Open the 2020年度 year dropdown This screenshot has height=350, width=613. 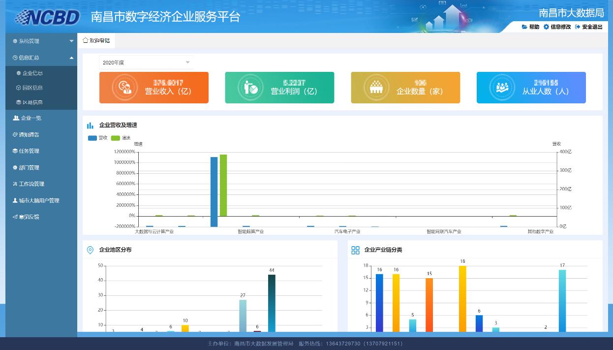[146, 63]
